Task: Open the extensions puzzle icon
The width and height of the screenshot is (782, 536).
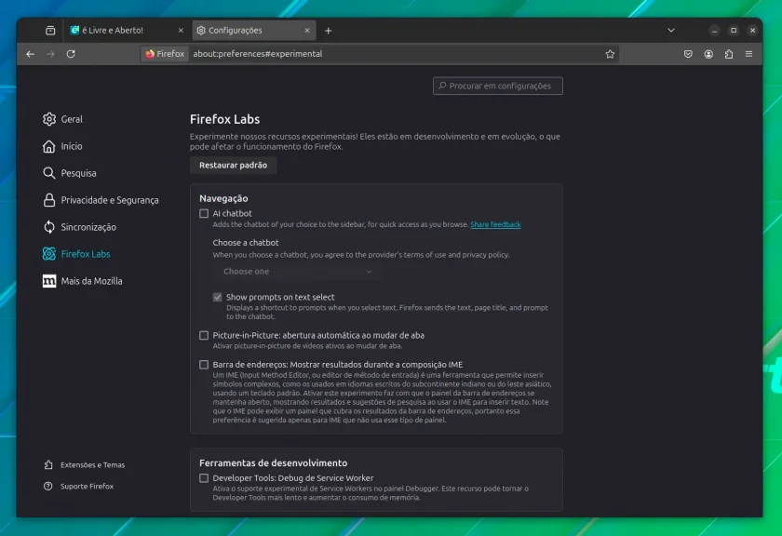Action: pos(729,54)
